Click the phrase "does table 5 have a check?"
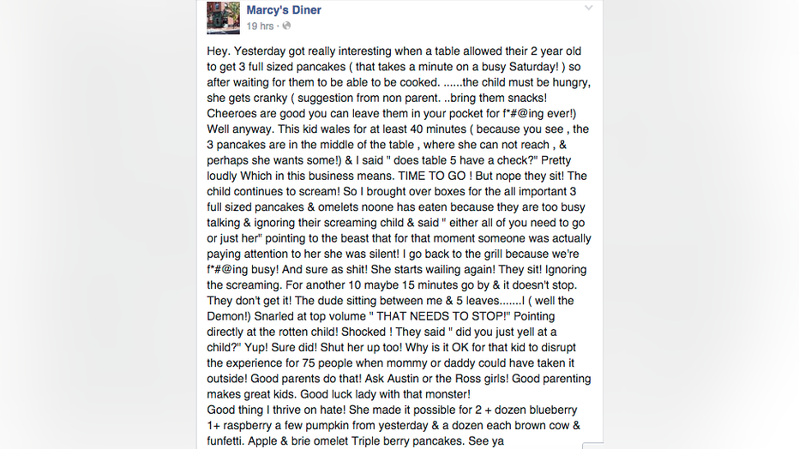 click(x=462, y=160)
